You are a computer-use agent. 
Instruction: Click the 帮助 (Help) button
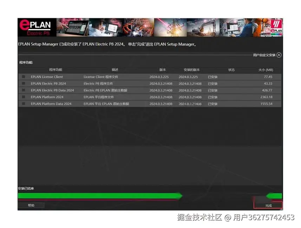pyautogui.click(x=31, y=205)
